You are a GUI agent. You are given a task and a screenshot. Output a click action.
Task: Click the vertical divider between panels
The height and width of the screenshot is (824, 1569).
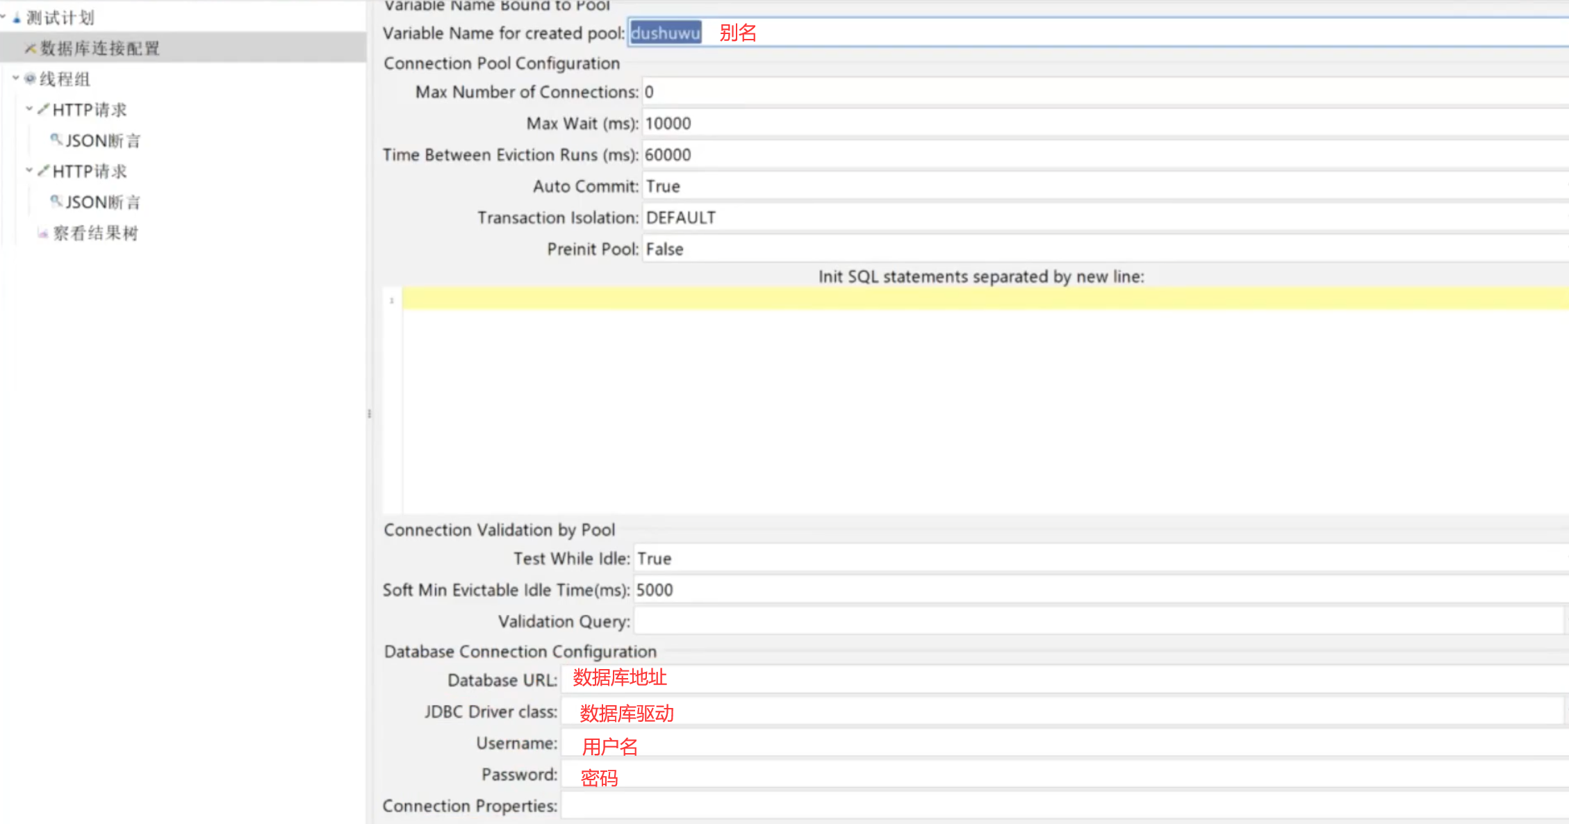pyautogui.click(x=369, y=414)
